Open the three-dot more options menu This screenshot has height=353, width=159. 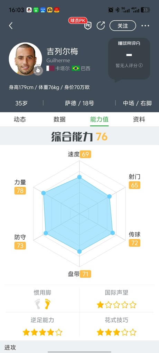145,26
